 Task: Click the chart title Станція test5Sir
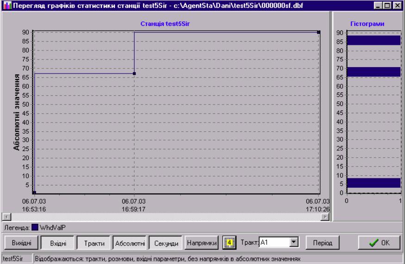[x=165, y=24]
